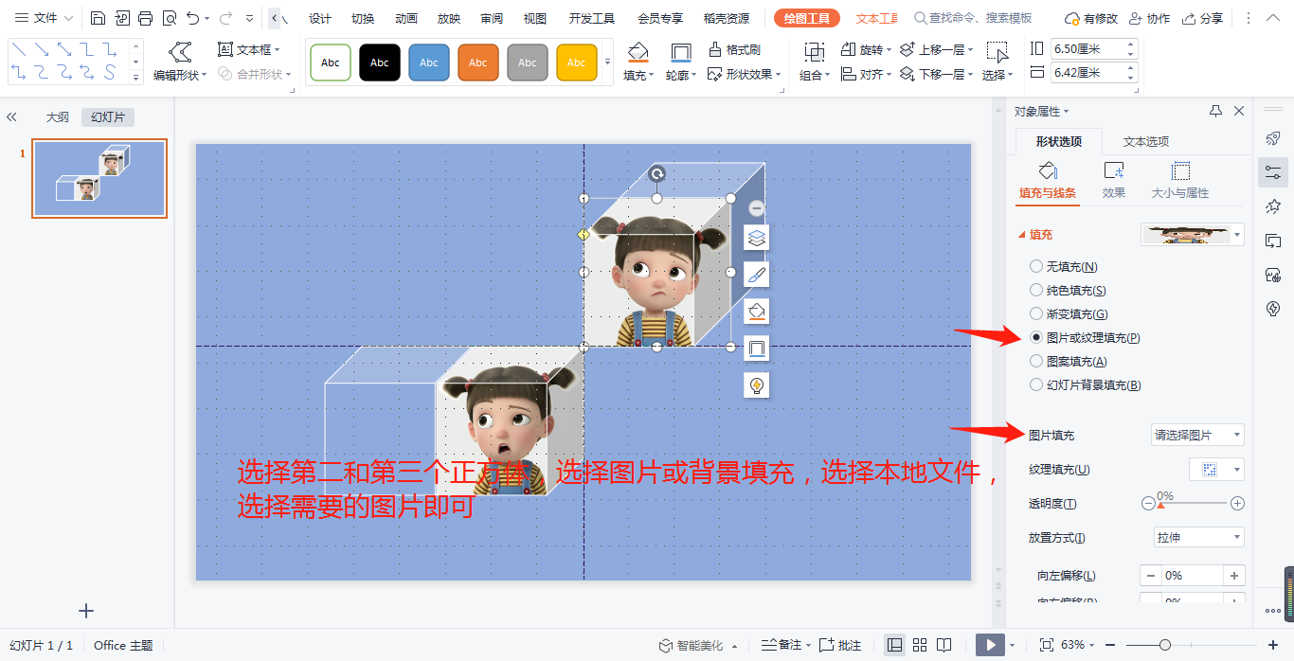Click properties sliders icon in right sidebar
Viewport: 1294px width, 661px height.
coord(1273,172)
